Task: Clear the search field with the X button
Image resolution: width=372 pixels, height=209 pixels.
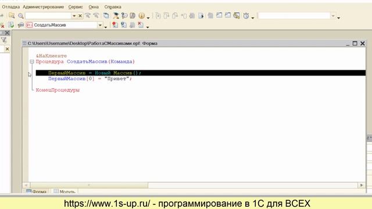Action: click(80, 16)
